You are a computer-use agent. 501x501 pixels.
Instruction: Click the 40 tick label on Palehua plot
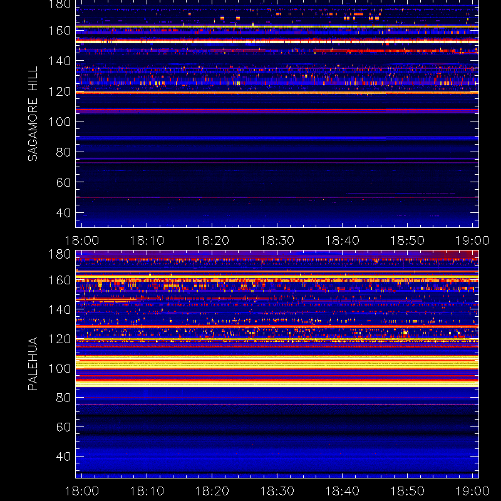click(x=63, y=457)
